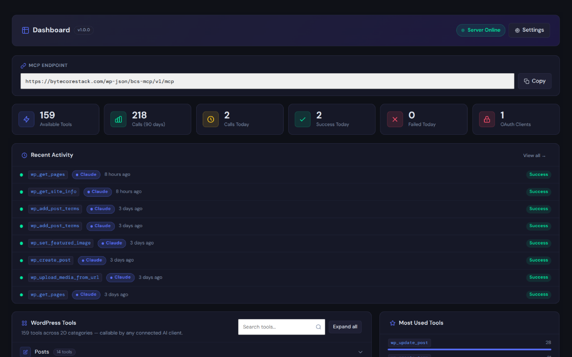Image resolution: width=572 pixels, height=357 pixels.
Task: Click the Posts category label
Action: pyautogui.click(x=42, y=352)
